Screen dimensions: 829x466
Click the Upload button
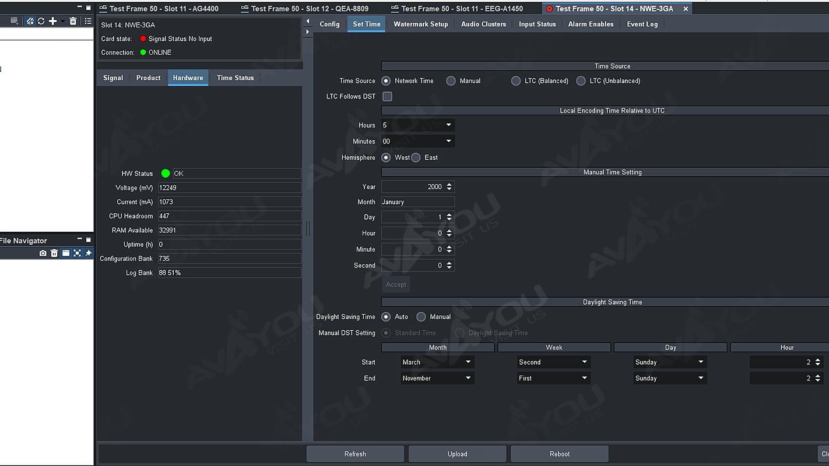coord(457,454)
